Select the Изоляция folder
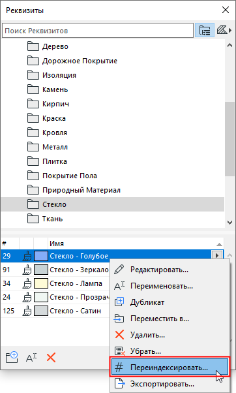This screenshot has width=236, height=393. tap(112, 75)
